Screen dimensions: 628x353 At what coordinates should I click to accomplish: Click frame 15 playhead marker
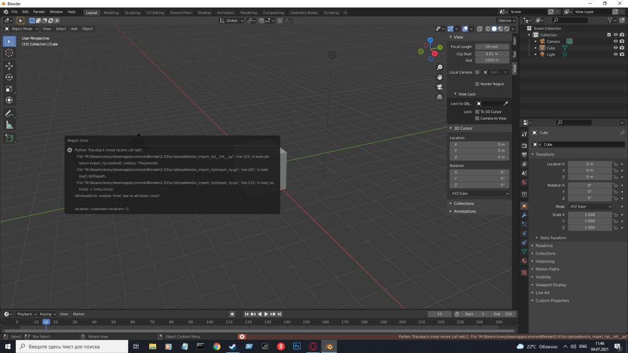point(46,322)
